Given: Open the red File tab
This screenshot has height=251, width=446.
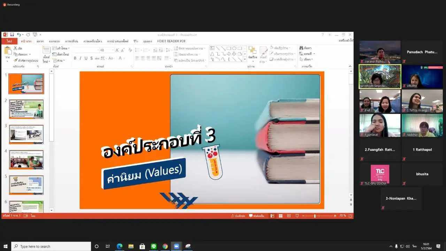Looking at the screenshot, I should coord(9,41).
